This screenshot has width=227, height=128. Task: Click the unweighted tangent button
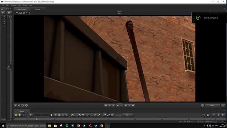99,115
